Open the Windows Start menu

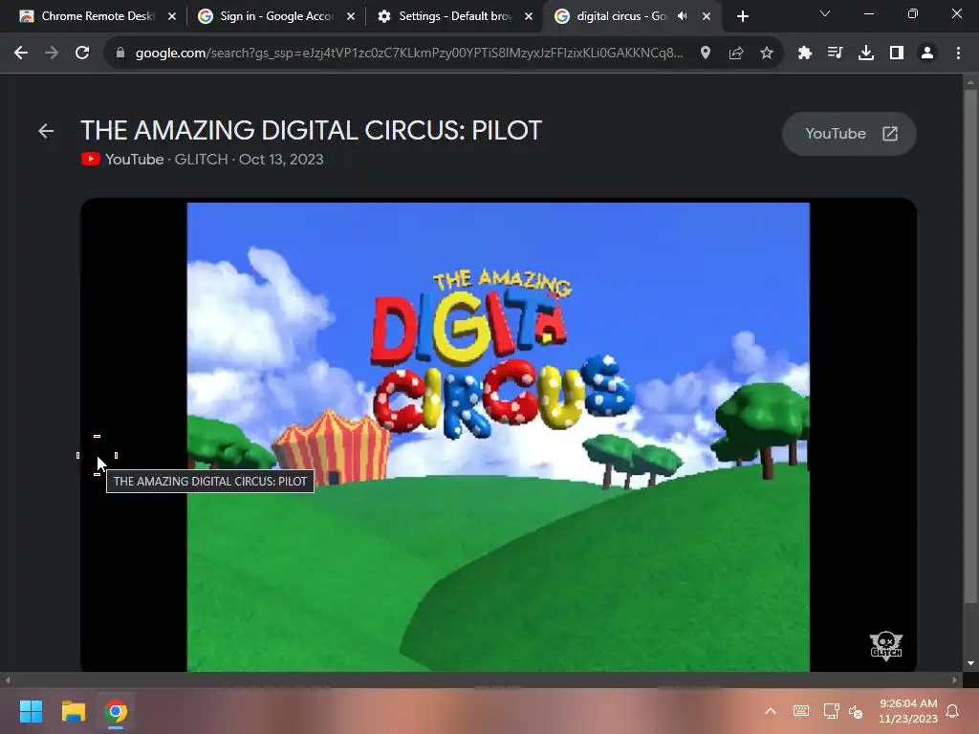tap(31, 711)
